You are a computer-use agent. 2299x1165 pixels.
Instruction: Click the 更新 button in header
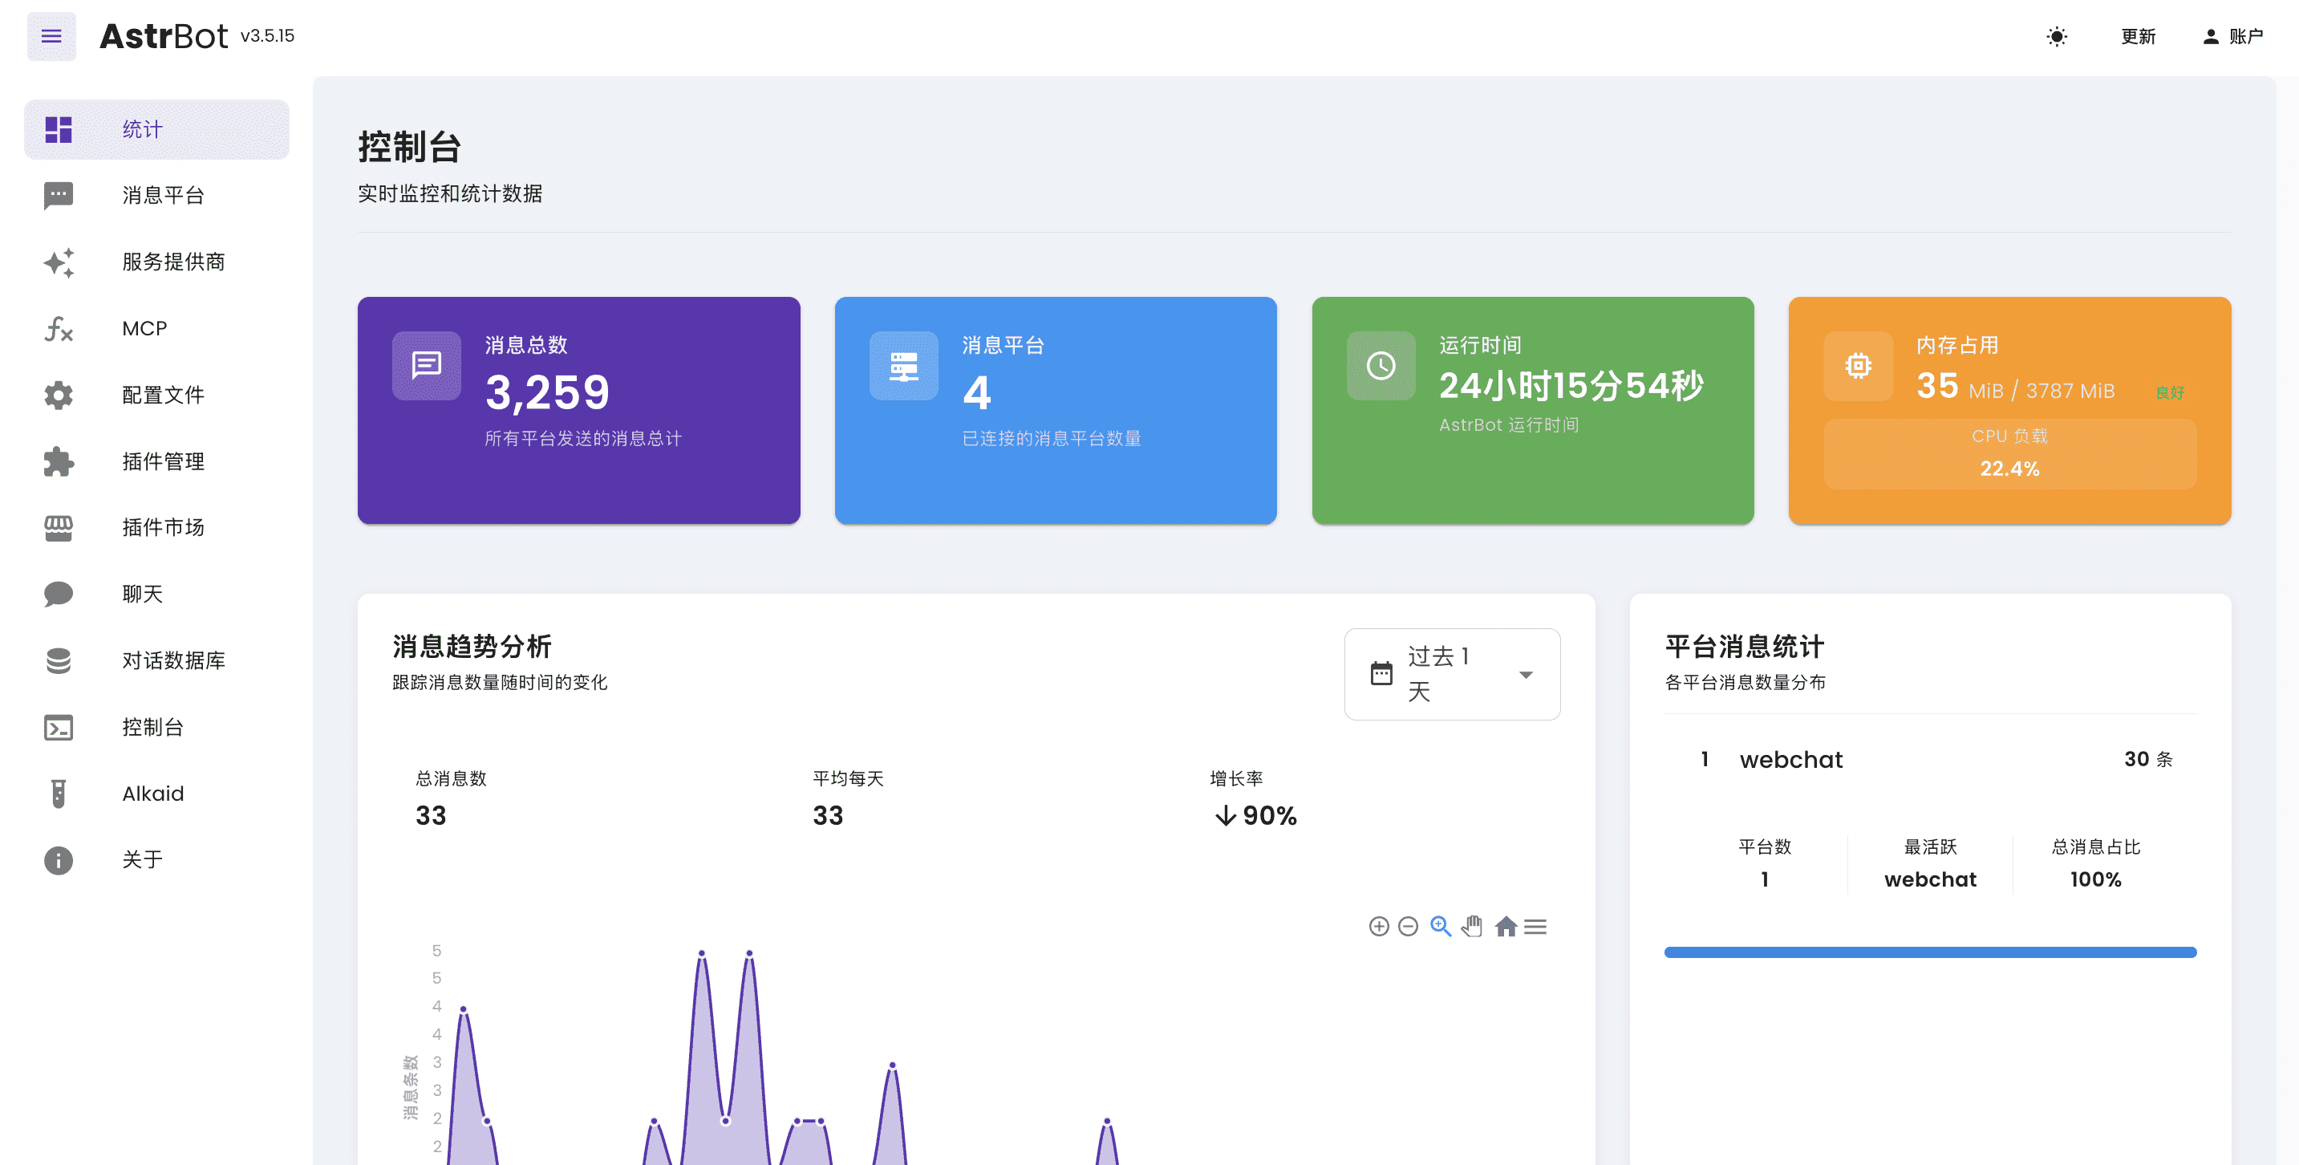click(2138, 37)
